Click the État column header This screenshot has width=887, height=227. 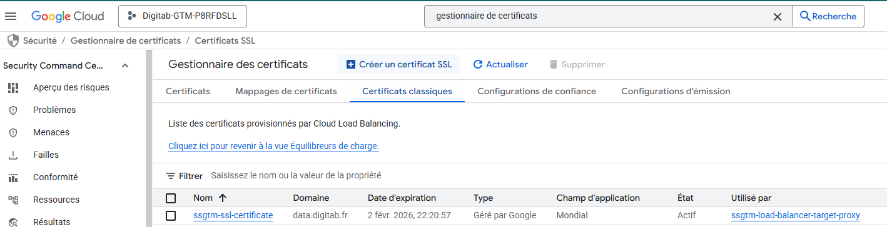click(x=686, y=198)
